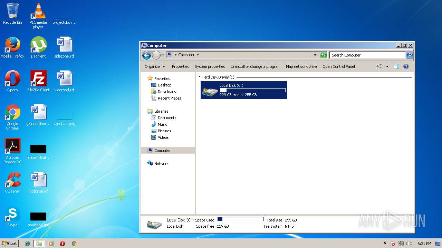Select poolshop.jpg file on desktop
Screen dimensions: 442x248
(38, 219)
